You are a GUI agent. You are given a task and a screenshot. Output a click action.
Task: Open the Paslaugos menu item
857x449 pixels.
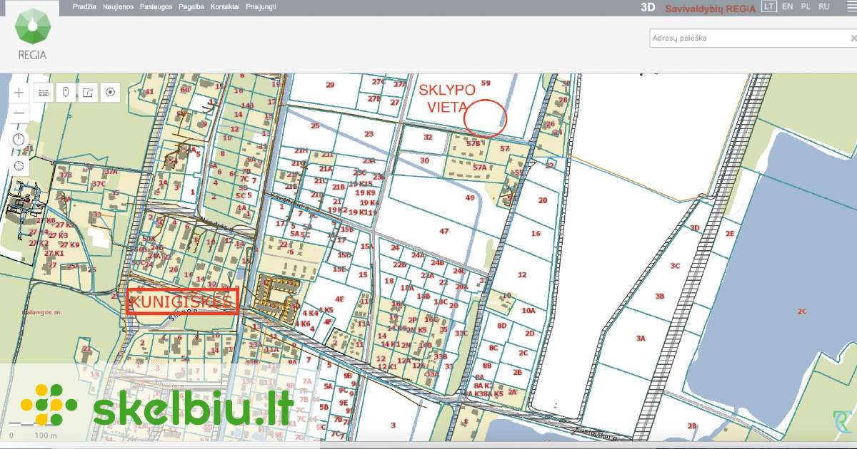pos(154,6)
